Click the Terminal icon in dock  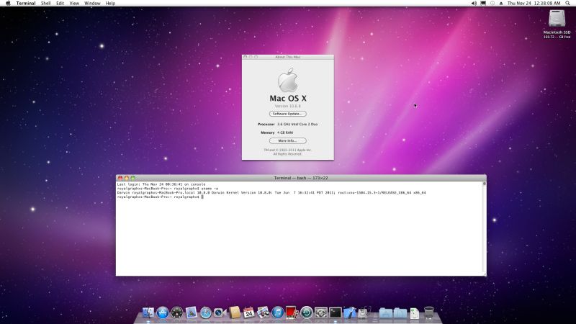click(335, 312)
